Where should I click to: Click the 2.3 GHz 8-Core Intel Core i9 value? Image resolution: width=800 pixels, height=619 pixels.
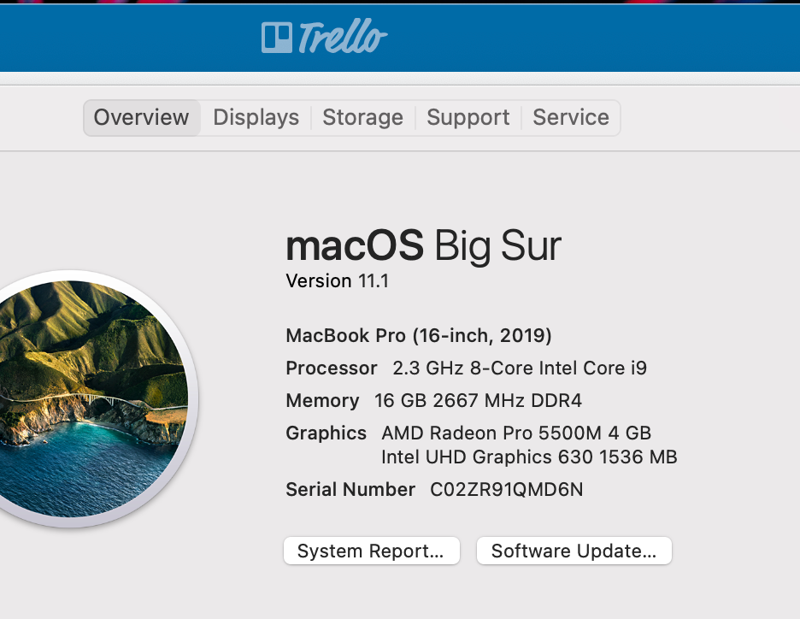tap(520, 368)
